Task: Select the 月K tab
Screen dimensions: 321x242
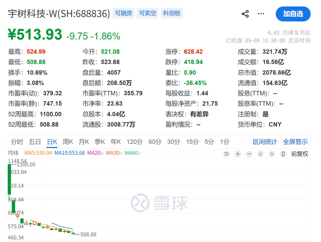Action: pos(84,142)
